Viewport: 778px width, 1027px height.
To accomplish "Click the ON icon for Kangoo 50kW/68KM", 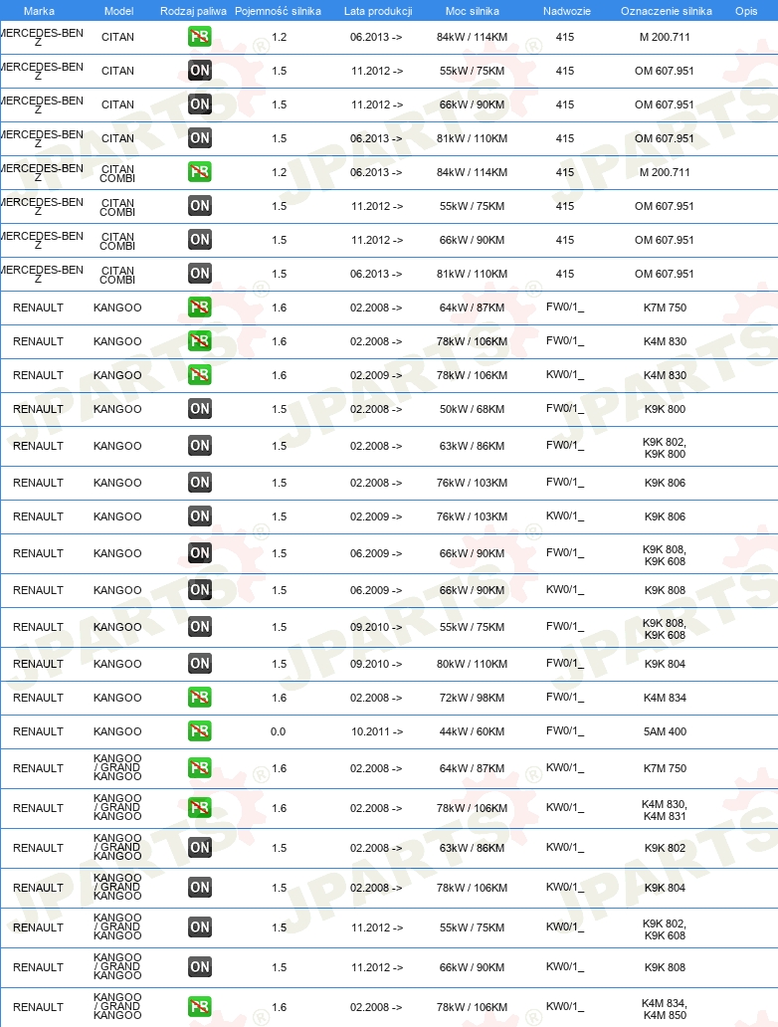I will [200, 409].
